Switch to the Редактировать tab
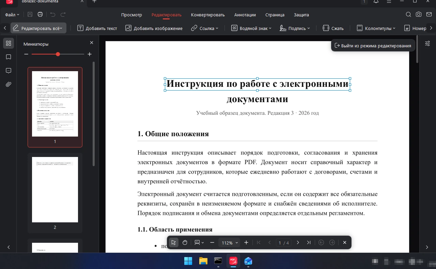 click(167, 15)
